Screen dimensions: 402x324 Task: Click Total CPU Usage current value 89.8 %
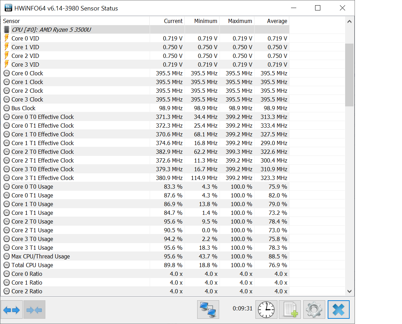pyautogui.click(x=173, y=265)
